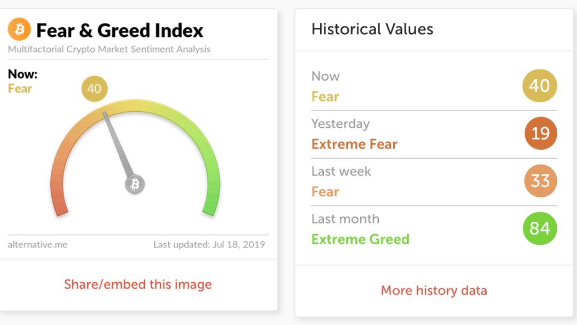This screenshot has width=577, height=325.
Task: Click Last week's 33 circle badge
Action: (x=541, y=181)
